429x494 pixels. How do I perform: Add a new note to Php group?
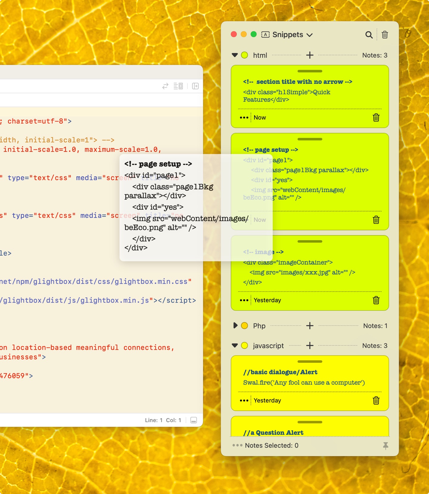(x=310, y=326)
